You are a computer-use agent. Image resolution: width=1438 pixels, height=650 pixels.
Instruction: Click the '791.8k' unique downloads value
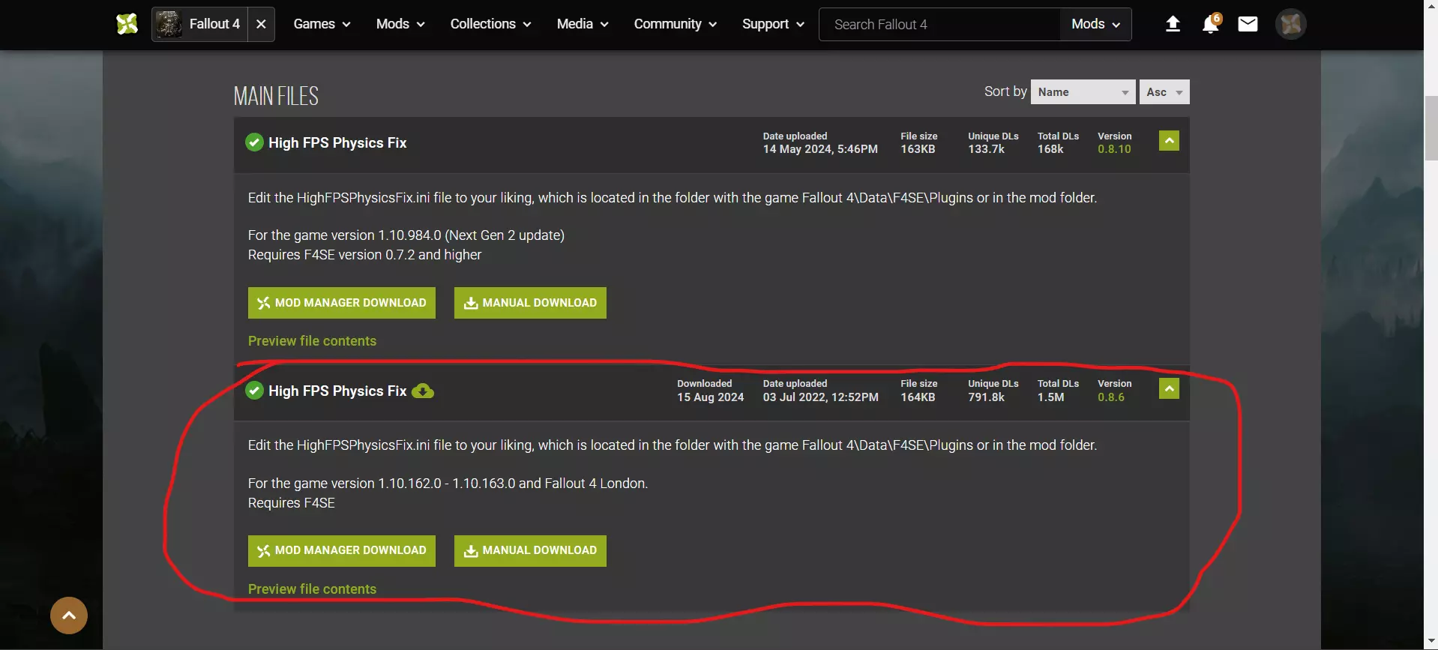pyautogui.click(x=986, y=397)
